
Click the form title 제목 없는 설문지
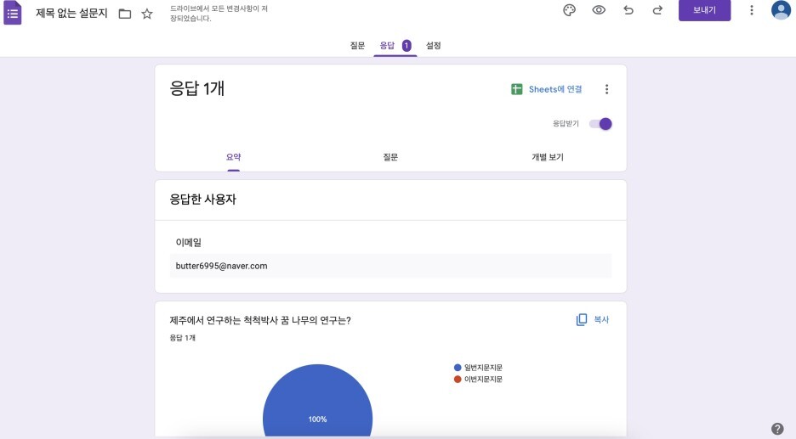71,14
